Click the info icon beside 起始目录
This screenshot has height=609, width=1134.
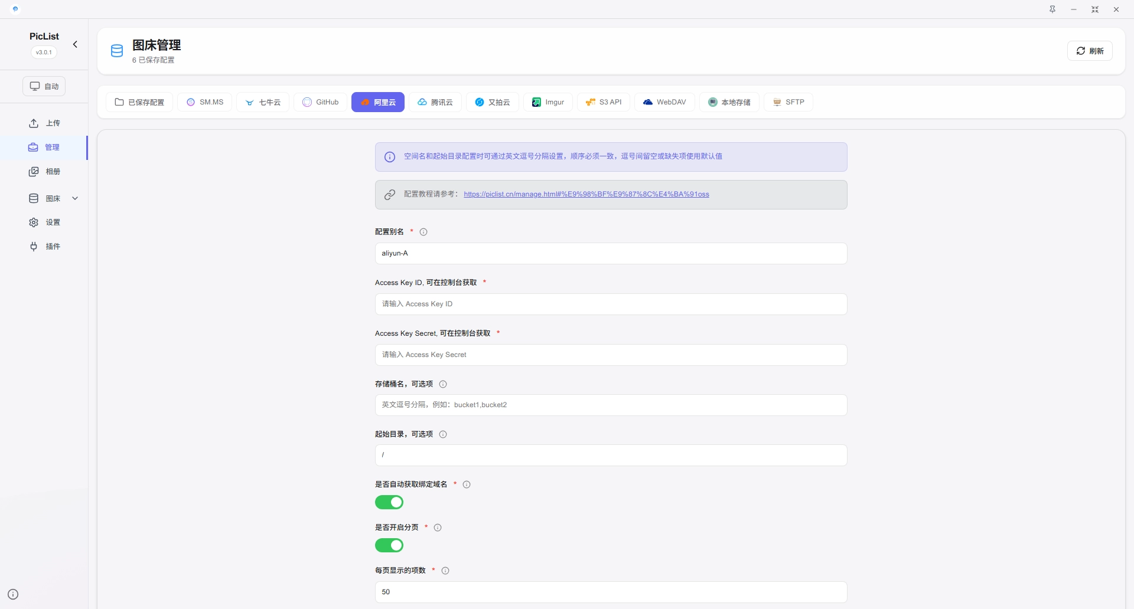pos(443,434)
